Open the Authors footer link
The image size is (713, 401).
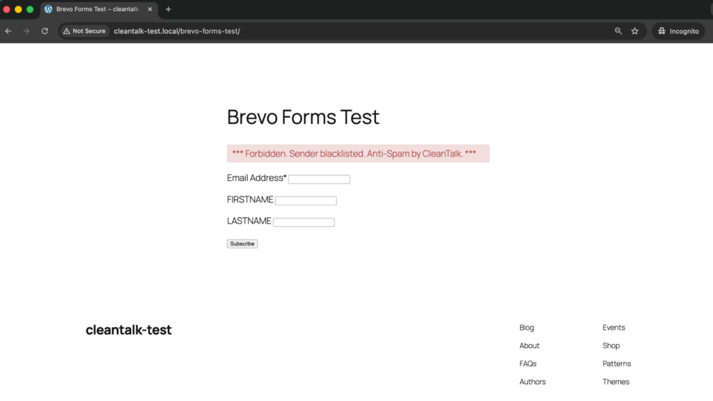(533, 382)
